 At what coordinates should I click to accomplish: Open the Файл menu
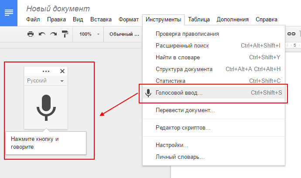pos(33,19)
